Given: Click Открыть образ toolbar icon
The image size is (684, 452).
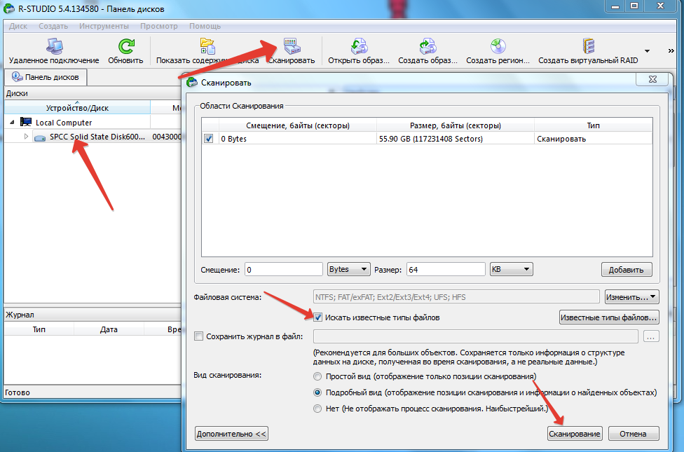Looking at the screenshot, I should click(x=359, y=46).
